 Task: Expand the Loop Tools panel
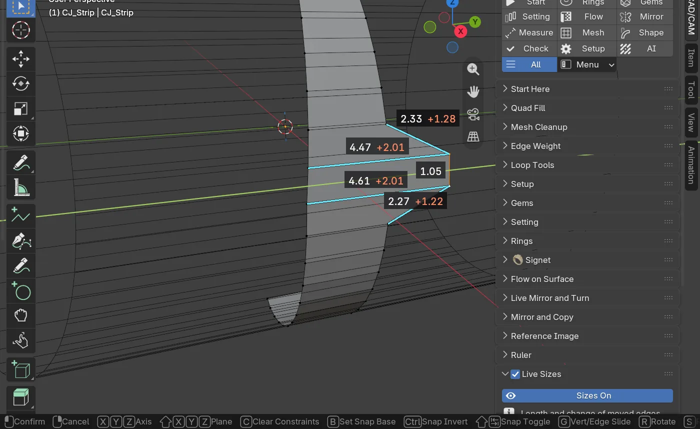click(x=587, y=165)
